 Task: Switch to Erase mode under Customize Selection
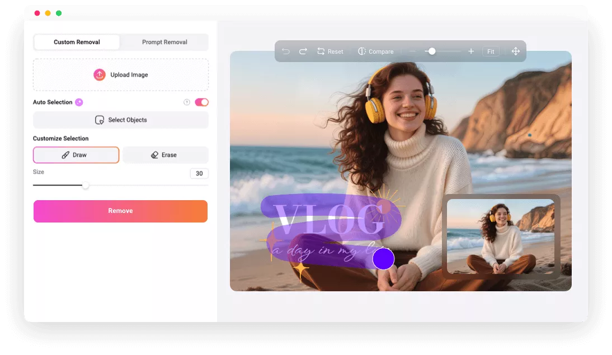[x=166, y=155]
